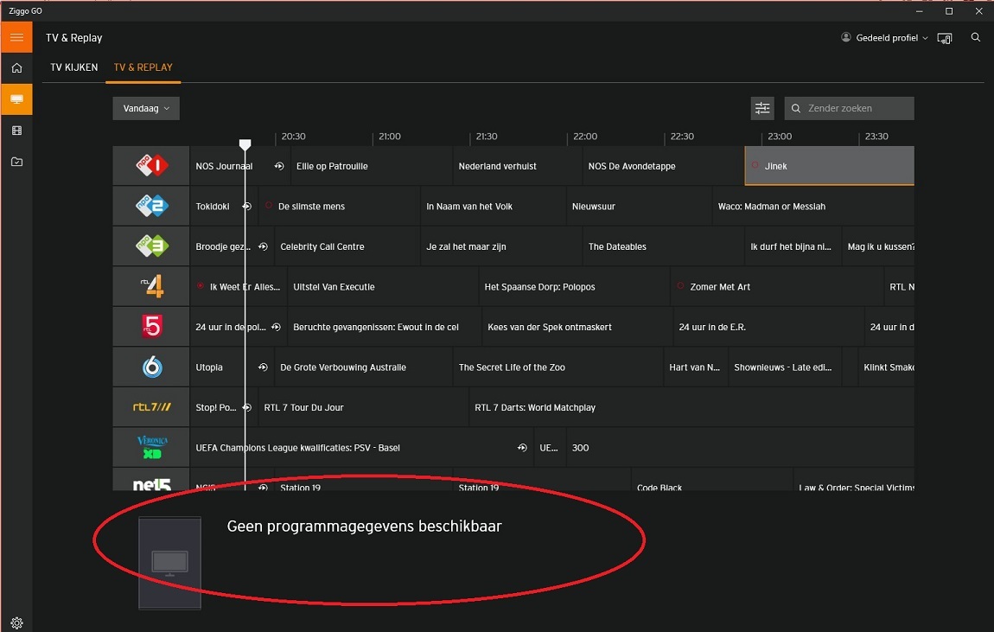Image resolution: width=994 pixels, height=632 pixels.
Task: Open program Zomer Met Art
Action: [777, 286]
